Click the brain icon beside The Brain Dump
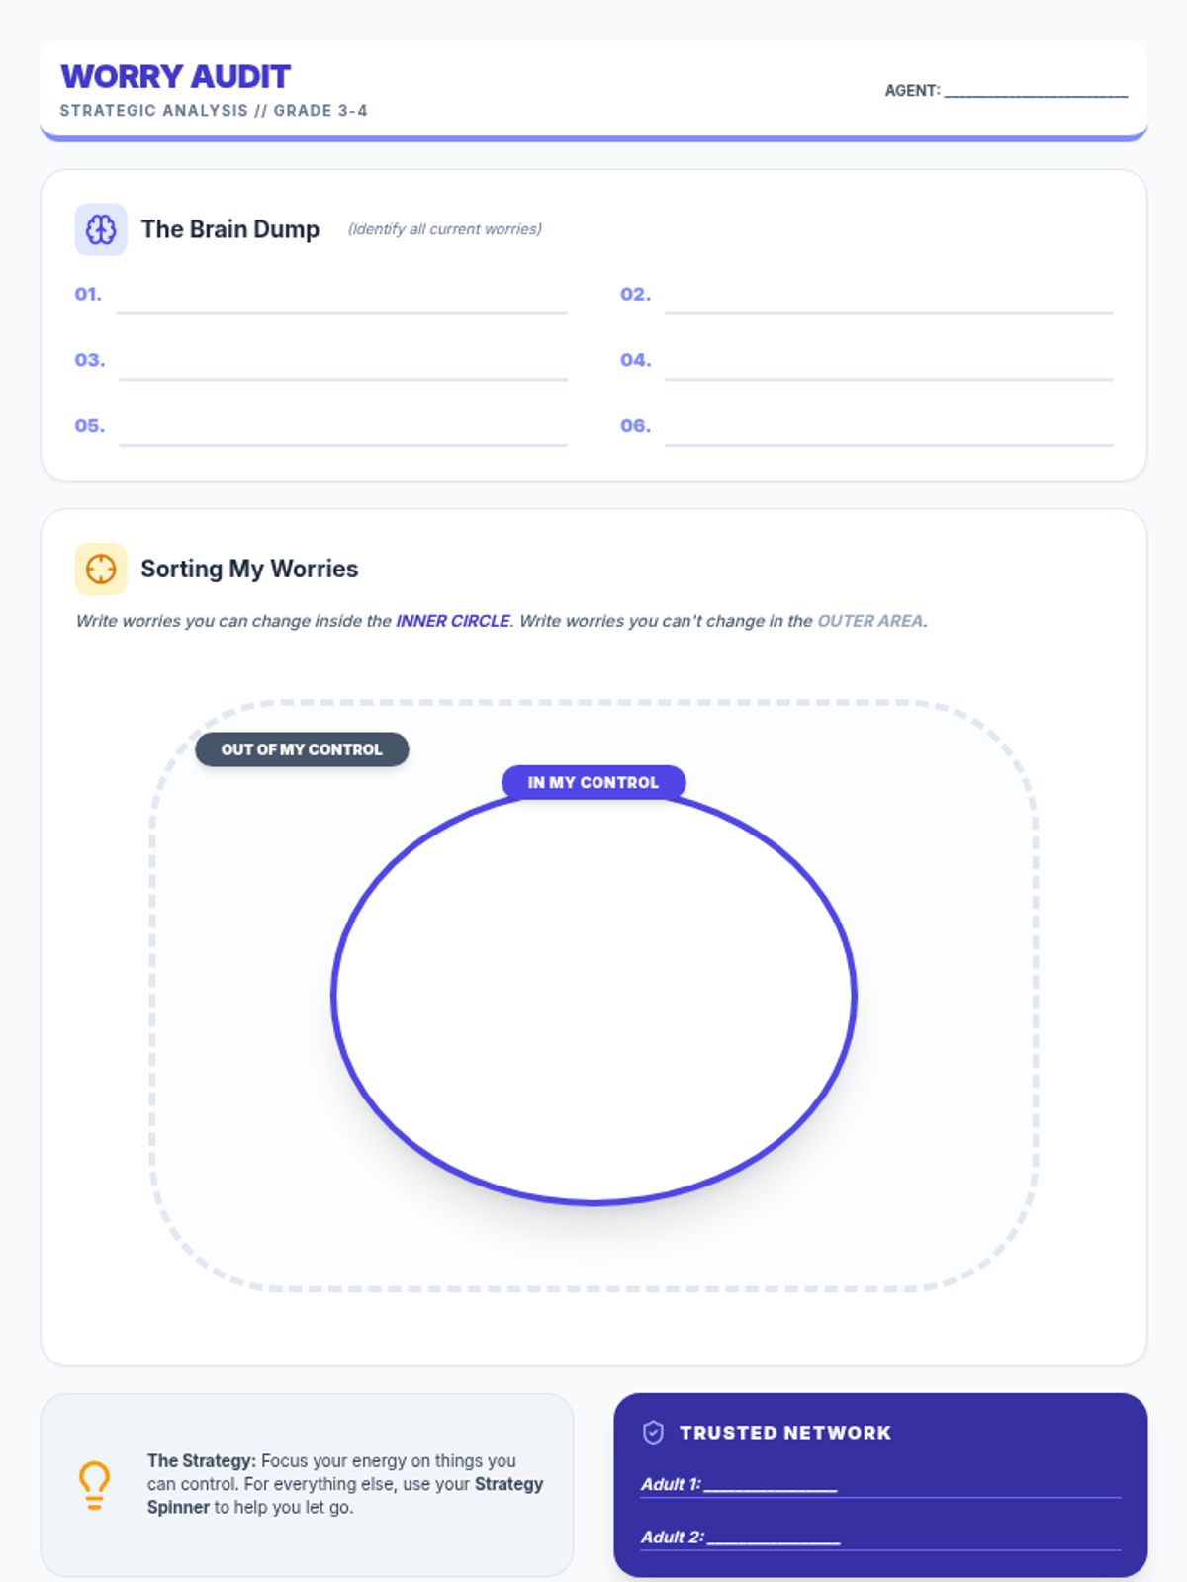Screen dimensions: 1187x1582 point(101,229)
